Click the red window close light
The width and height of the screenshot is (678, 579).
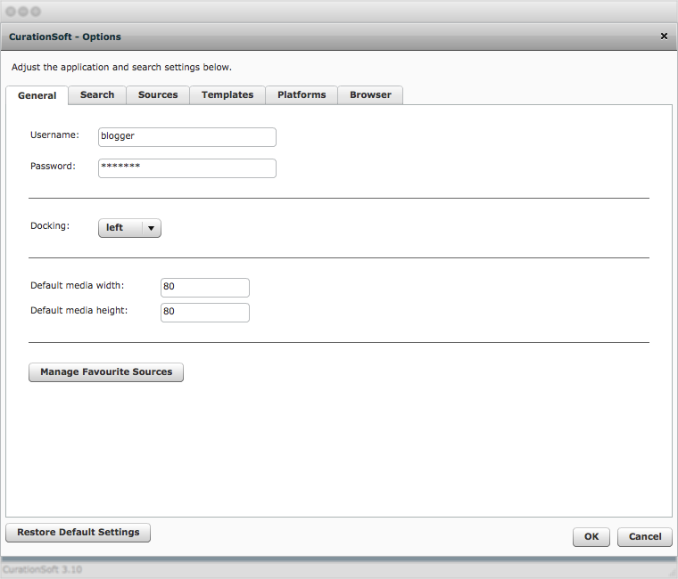[x=11, y=12]
